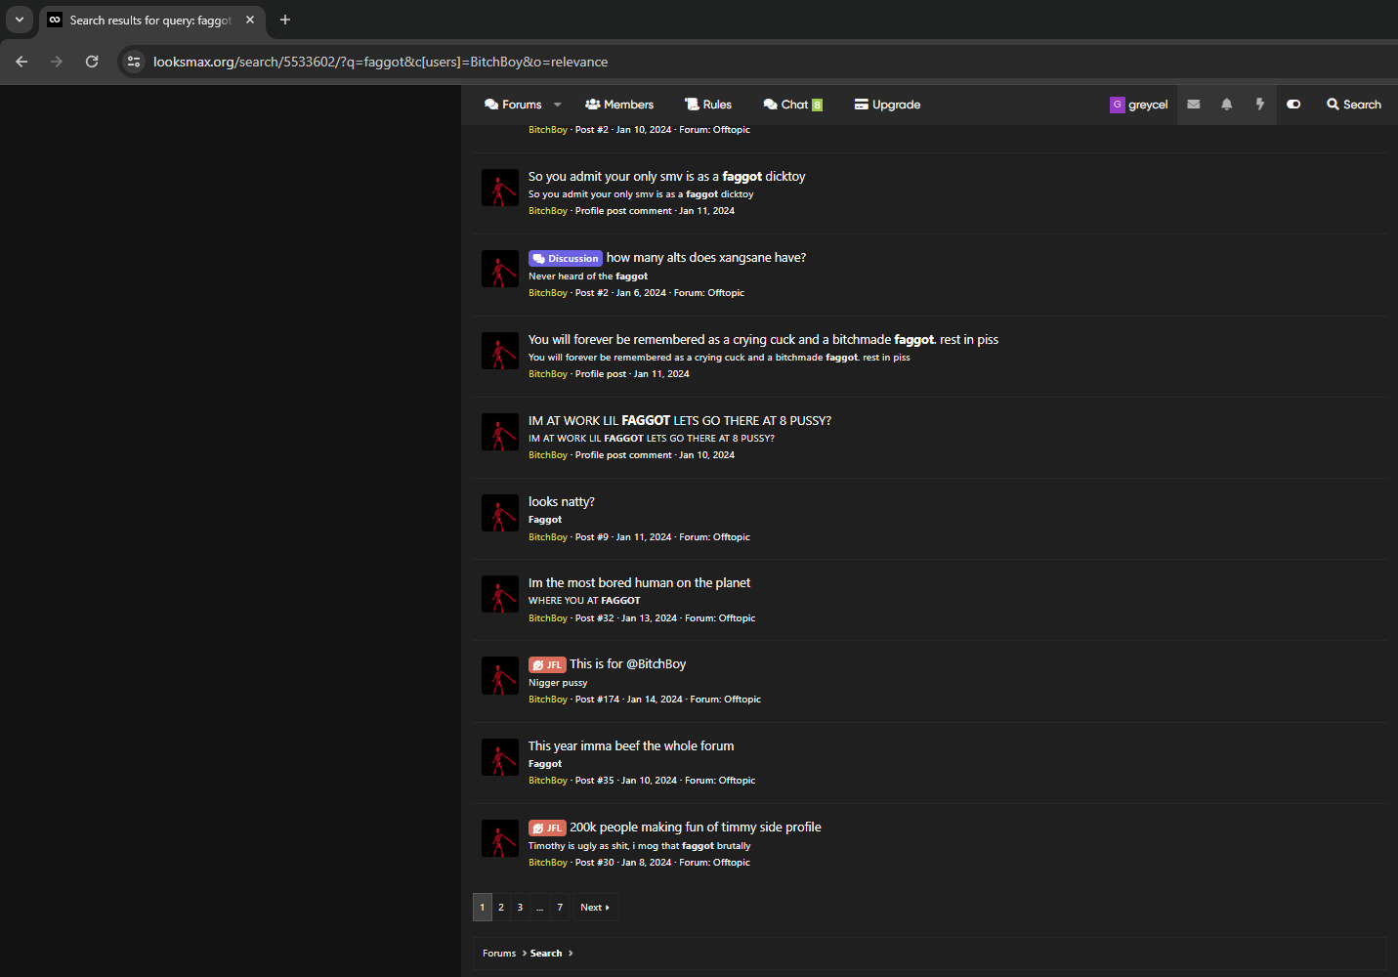Click the Forums breadcrumb link at bottom
Image resolution: width=1398 pixels, height=977 pixels.
pos(499,954)
